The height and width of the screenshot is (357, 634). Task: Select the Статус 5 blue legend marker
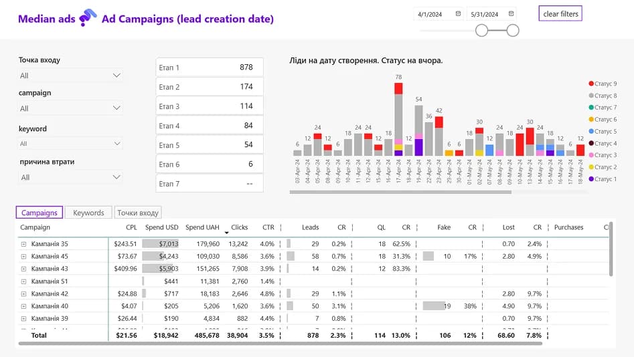point(591,132)
